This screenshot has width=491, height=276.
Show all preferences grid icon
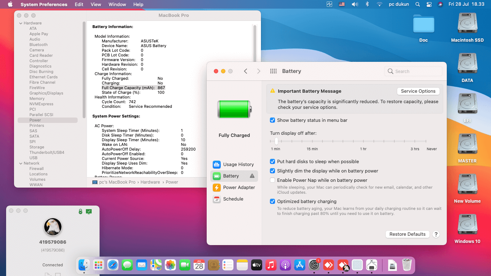274,71
